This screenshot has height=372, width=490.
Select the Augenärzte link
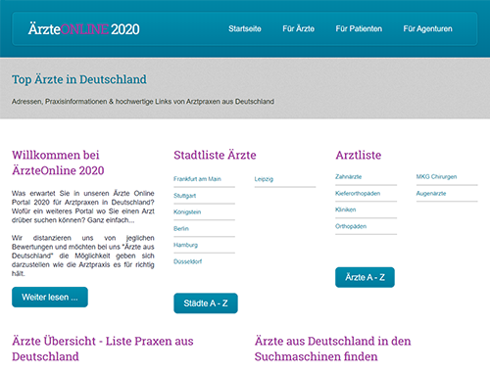431,193
